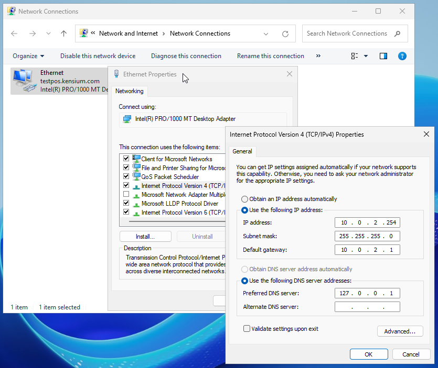The image size is (438, 368).
Task: Click the Change your view icon
Action: click(x=355, y=56)
